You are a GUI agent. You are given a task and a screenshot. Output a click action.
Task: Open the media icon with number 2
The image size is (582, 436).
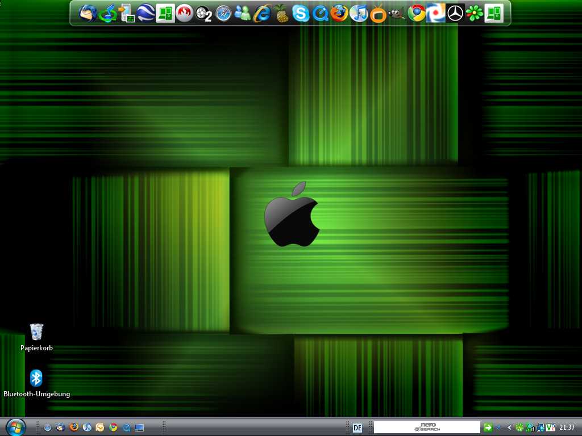[204, 14]
